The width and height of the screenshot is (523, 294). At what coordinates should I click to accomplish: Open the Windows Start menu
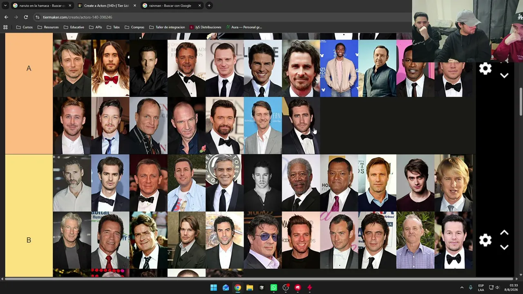coord(214,287)
